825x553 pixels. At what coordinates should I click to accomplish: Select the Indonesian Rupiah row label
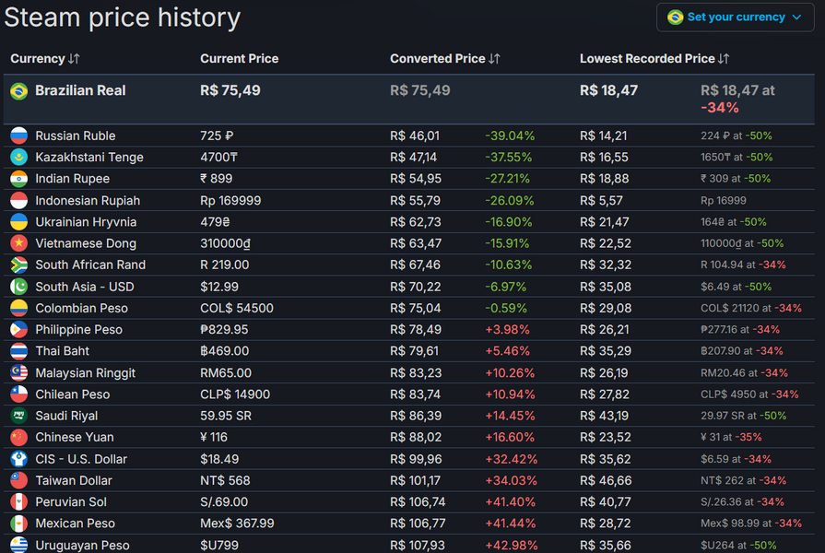pos(88,200)
